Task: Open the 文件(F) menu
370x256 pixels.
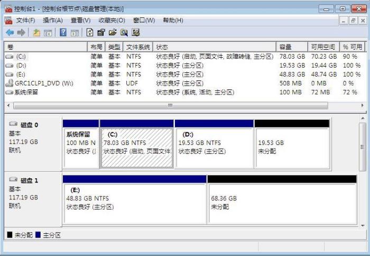Action: [25, 21]
